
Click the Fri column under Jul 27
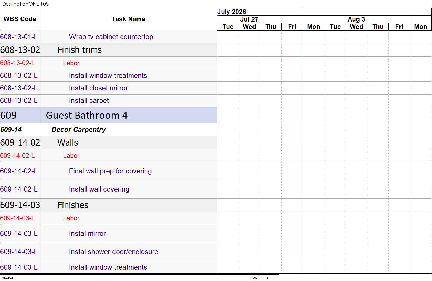[292, 27]
